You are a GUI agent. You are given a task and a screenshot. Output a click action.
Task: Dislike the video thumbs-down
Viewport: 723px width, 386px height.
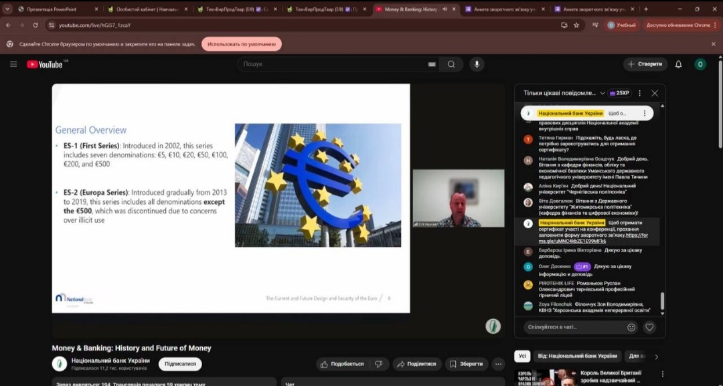pos(378,365)
